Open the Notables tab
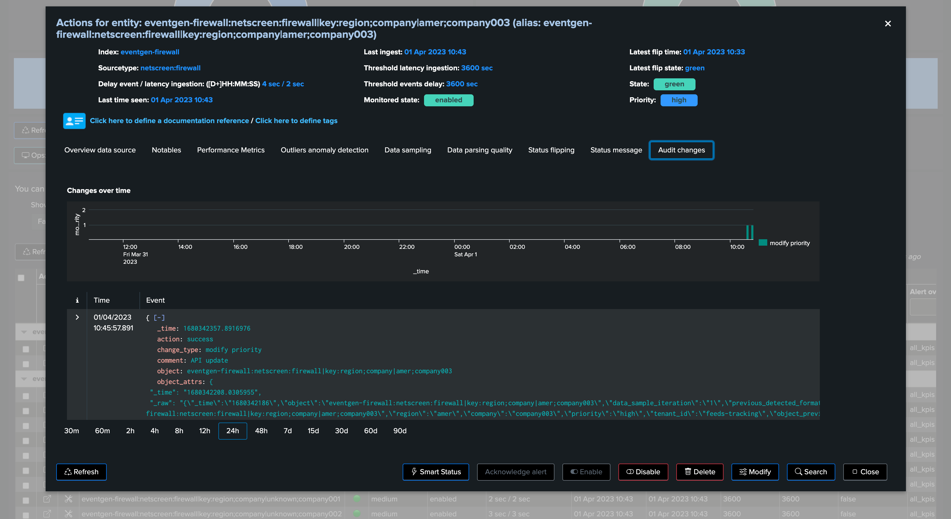This screenshot has height=519, width=951. (166, 150)
